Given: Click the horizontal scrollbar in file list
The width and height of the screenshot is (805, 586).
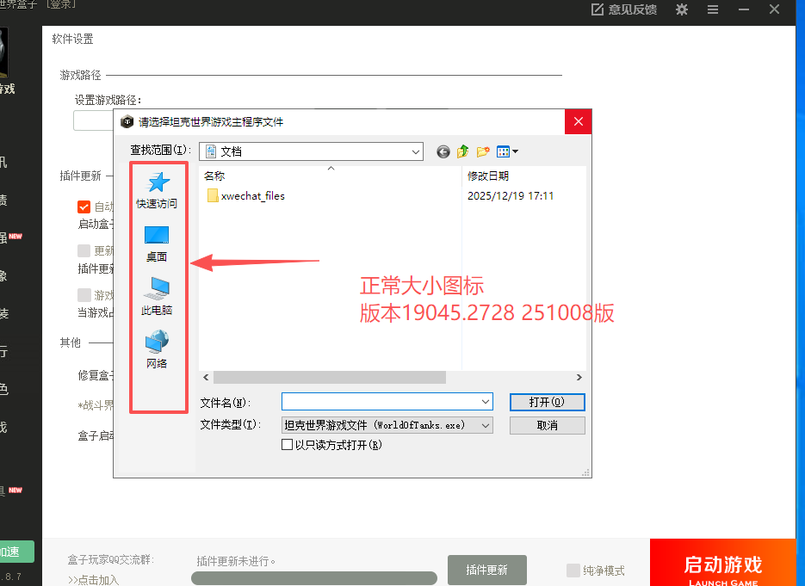Looking at the screenshot, I should click(330, 378).
